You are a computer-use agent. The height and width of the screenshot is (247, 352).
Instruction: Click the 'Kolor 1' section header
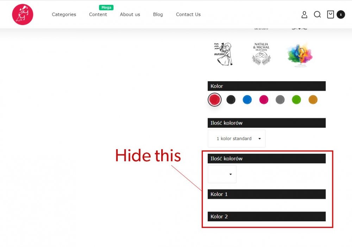(x=266, y=194)
